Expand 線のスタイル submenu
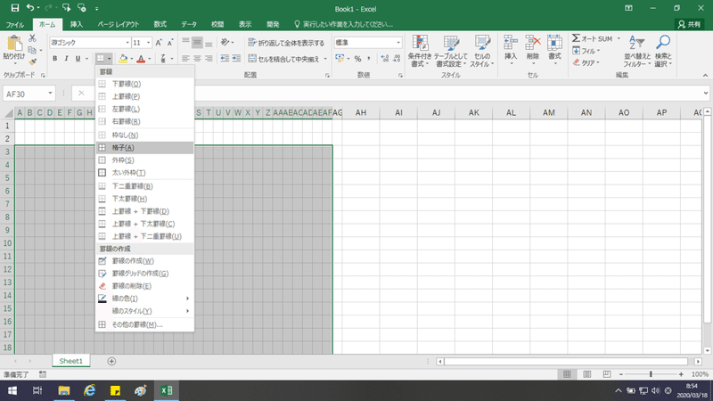713x401 pixels. tap(144, 311)
